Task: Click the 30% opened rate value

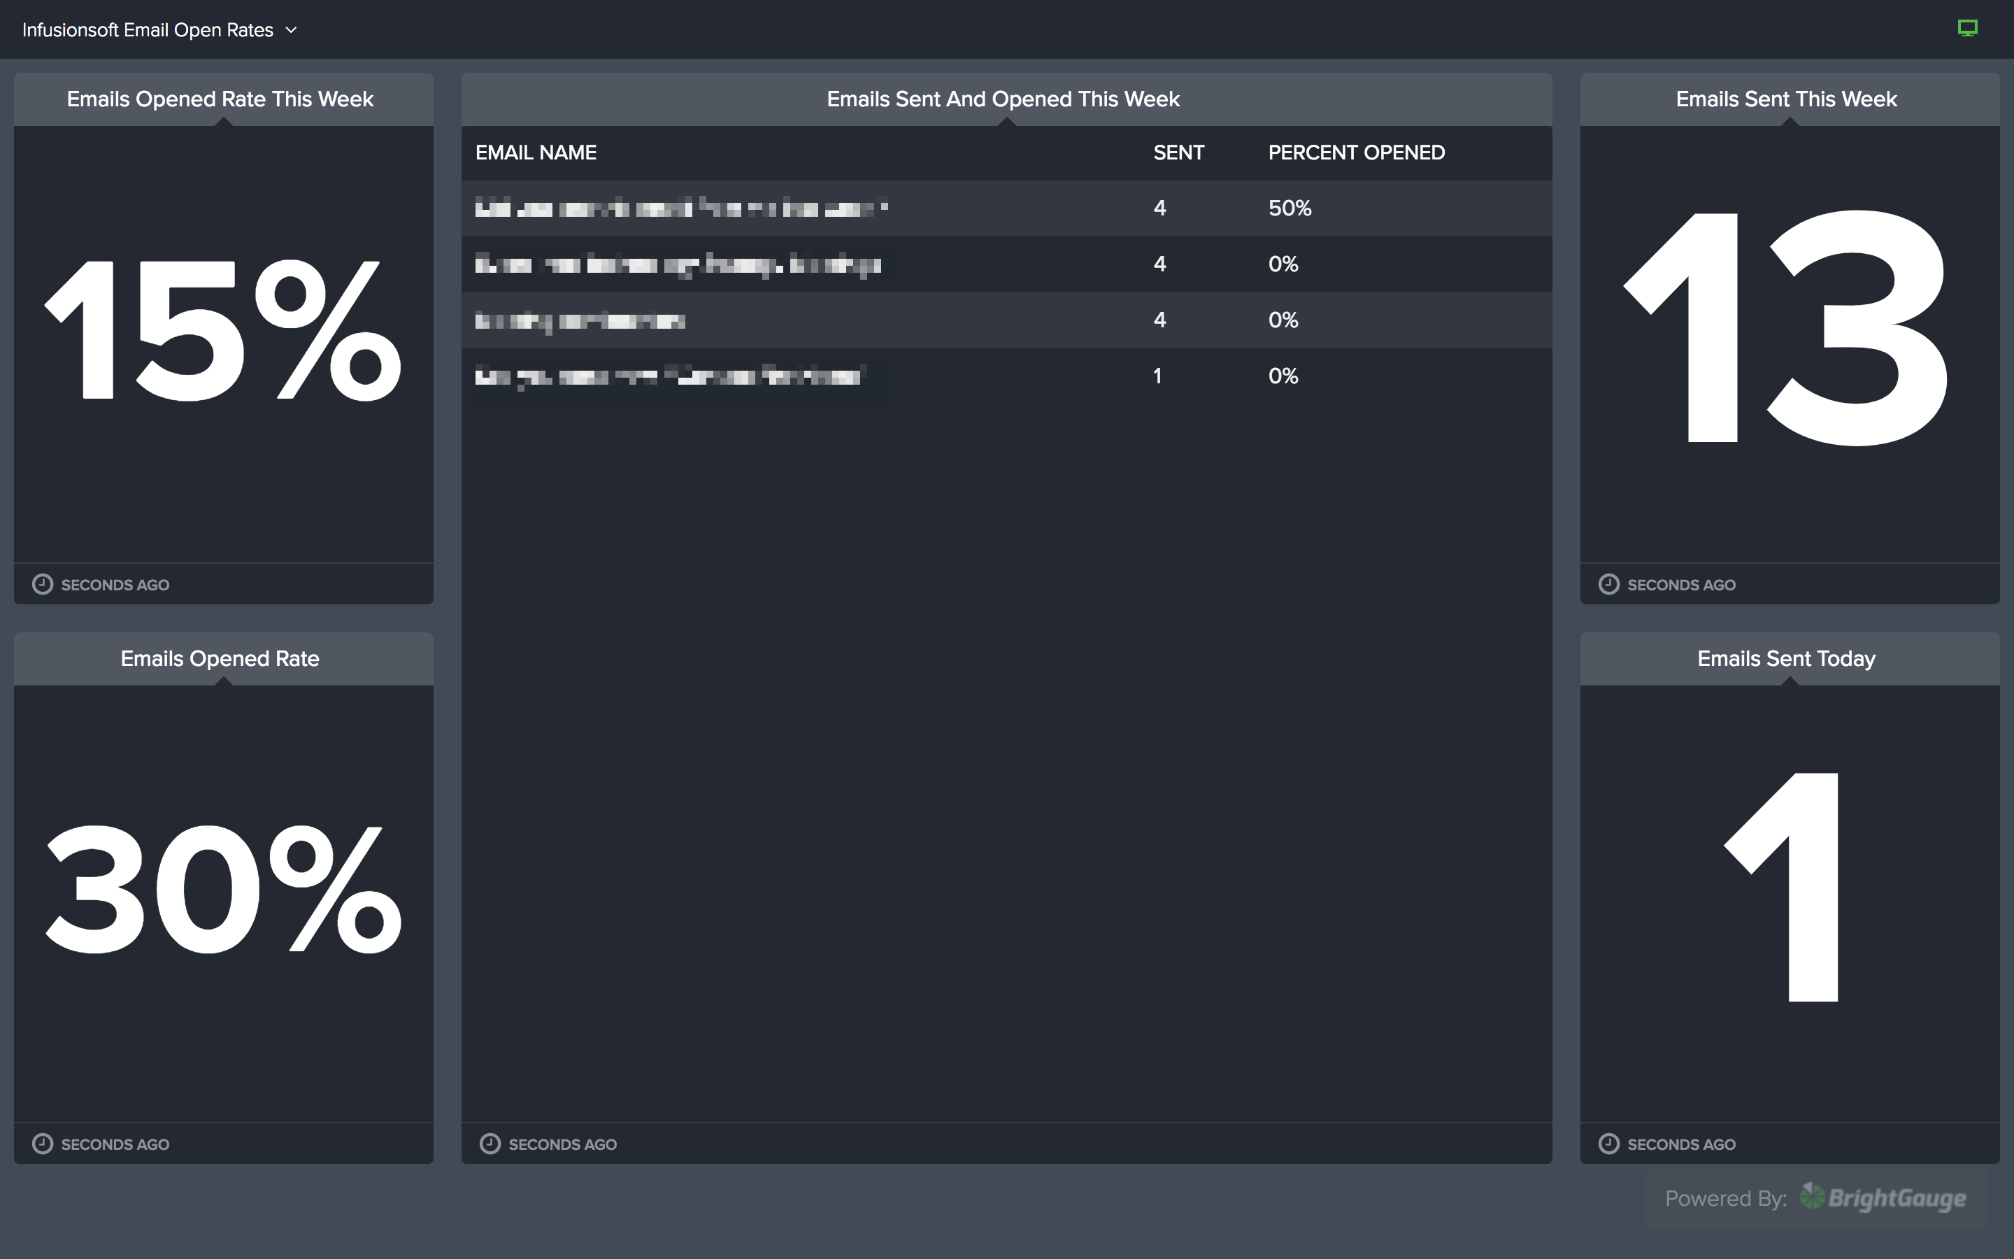Action: tap(223, 888)
